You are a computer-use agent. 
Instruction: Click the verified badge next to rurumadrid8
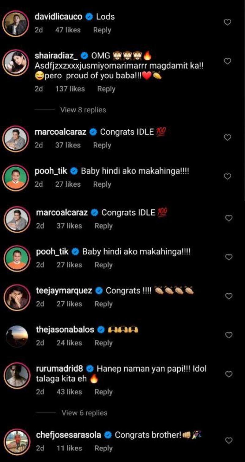[x=90, y=369]
